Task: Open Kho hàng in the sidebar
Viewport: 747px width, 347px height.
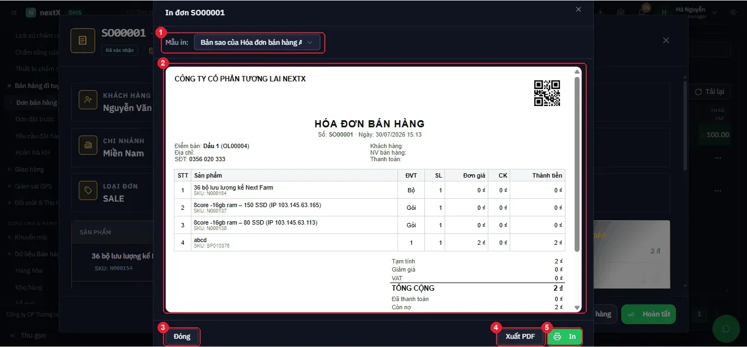Action: (x=28, y=287)
